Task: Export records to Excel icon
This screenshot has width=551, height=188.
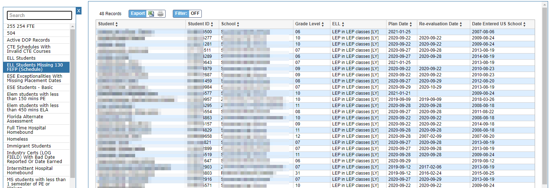Action: [151, 14]
